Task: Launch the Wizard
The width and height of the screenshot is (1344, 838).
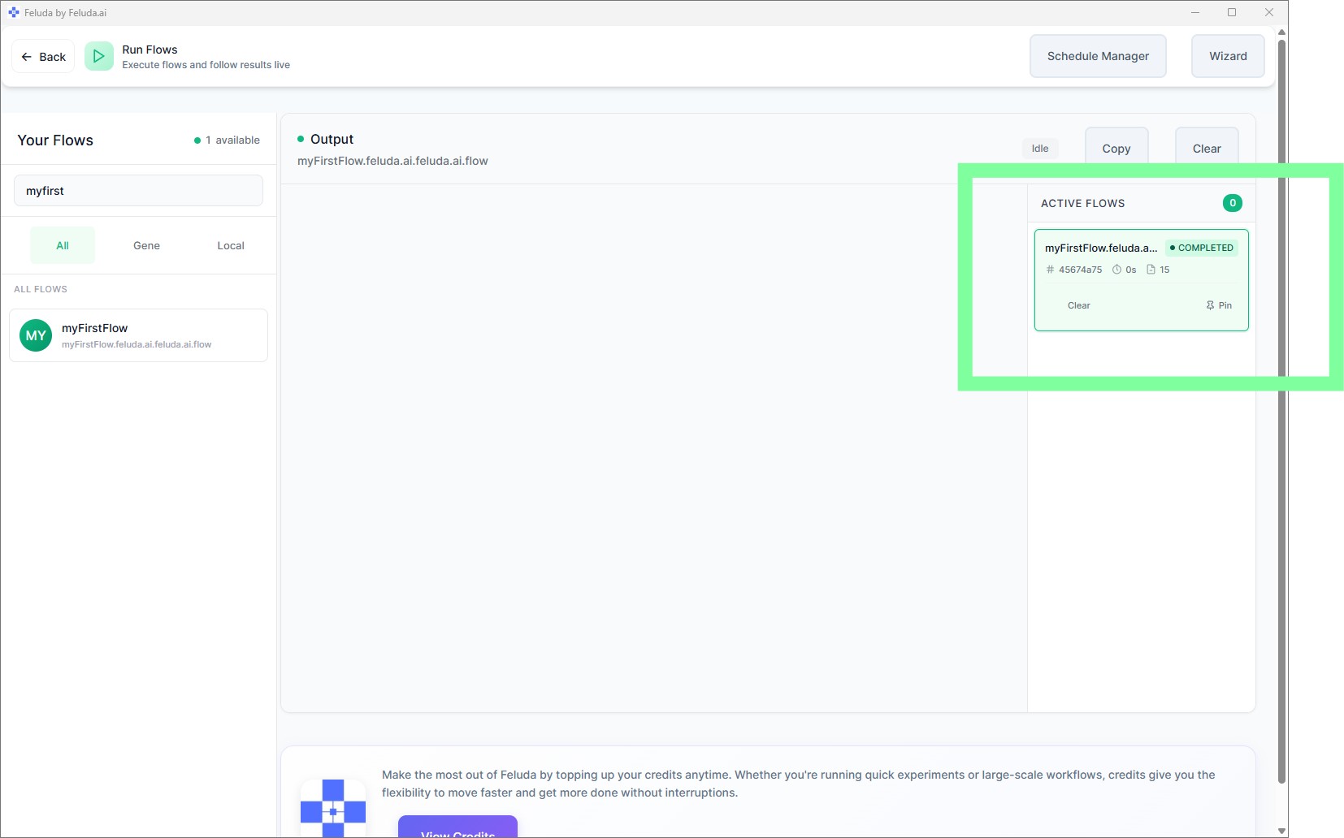Action: tap(1227, 56)
